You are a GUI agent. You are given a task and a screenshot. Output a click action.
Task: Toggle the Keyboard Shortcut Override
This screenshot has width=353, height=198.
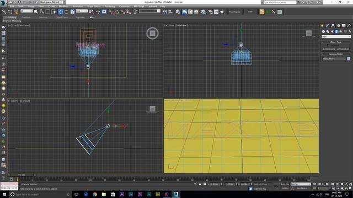coord(104,12)
